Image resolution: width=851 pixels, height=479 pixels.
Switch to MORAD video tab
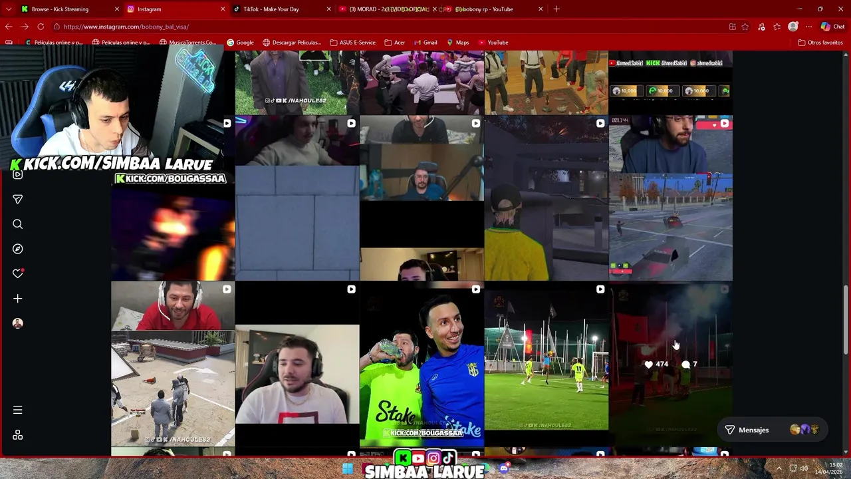tap(389, 9)
